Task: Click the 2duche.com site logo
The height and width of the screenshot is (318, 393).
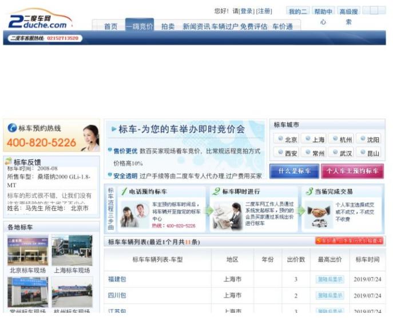Action: click(40, 19)
